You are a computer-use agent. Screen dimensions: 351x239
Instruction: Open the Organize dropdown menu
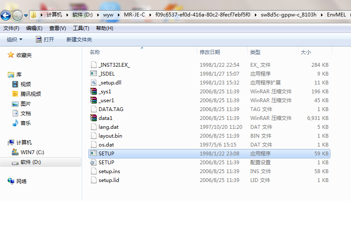pyautogui.click(x=15, y=40)
